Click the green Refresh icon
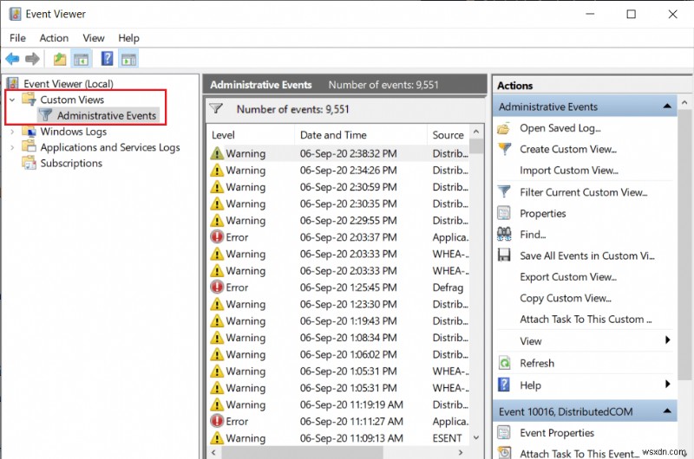 pos(504,363)
